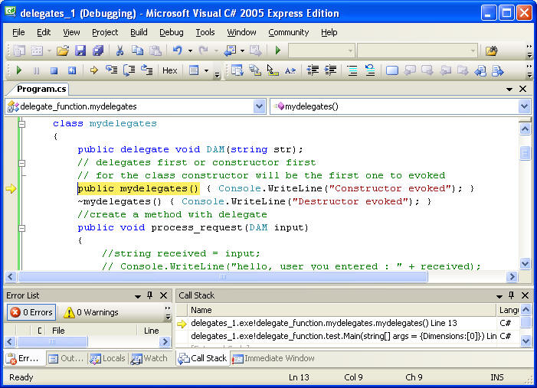Click the Undo arrow icon

pos(177,51)
